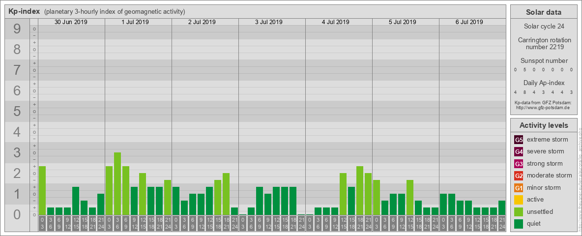The width and height of the screenshot is (582, 236).
Task: Click the 'Carrington rotation number 2219' text
Action: click(x=545, y=43)
